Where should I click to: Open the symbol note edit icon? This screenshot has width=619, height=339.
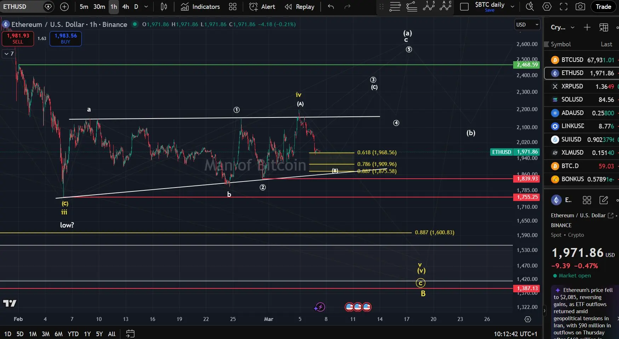(x=603, y=200)
